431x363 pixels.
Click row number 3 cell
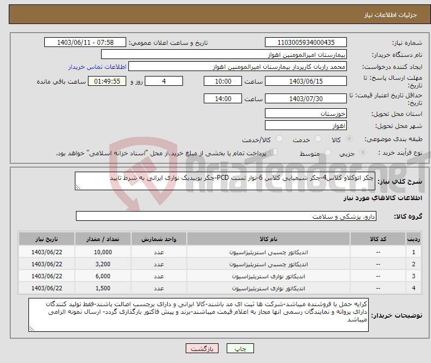click(414, 277)
